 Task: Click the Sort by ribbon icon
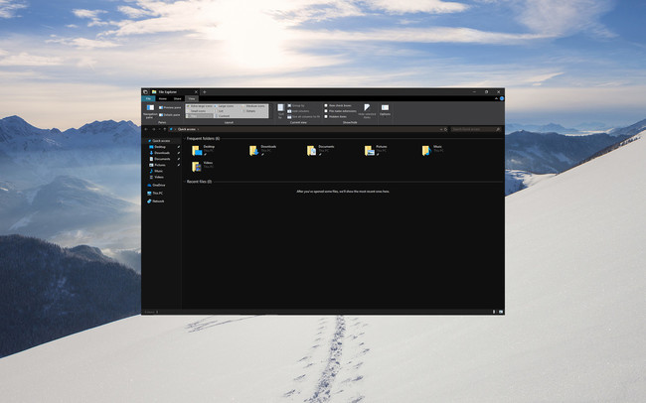tap(280, 109)
